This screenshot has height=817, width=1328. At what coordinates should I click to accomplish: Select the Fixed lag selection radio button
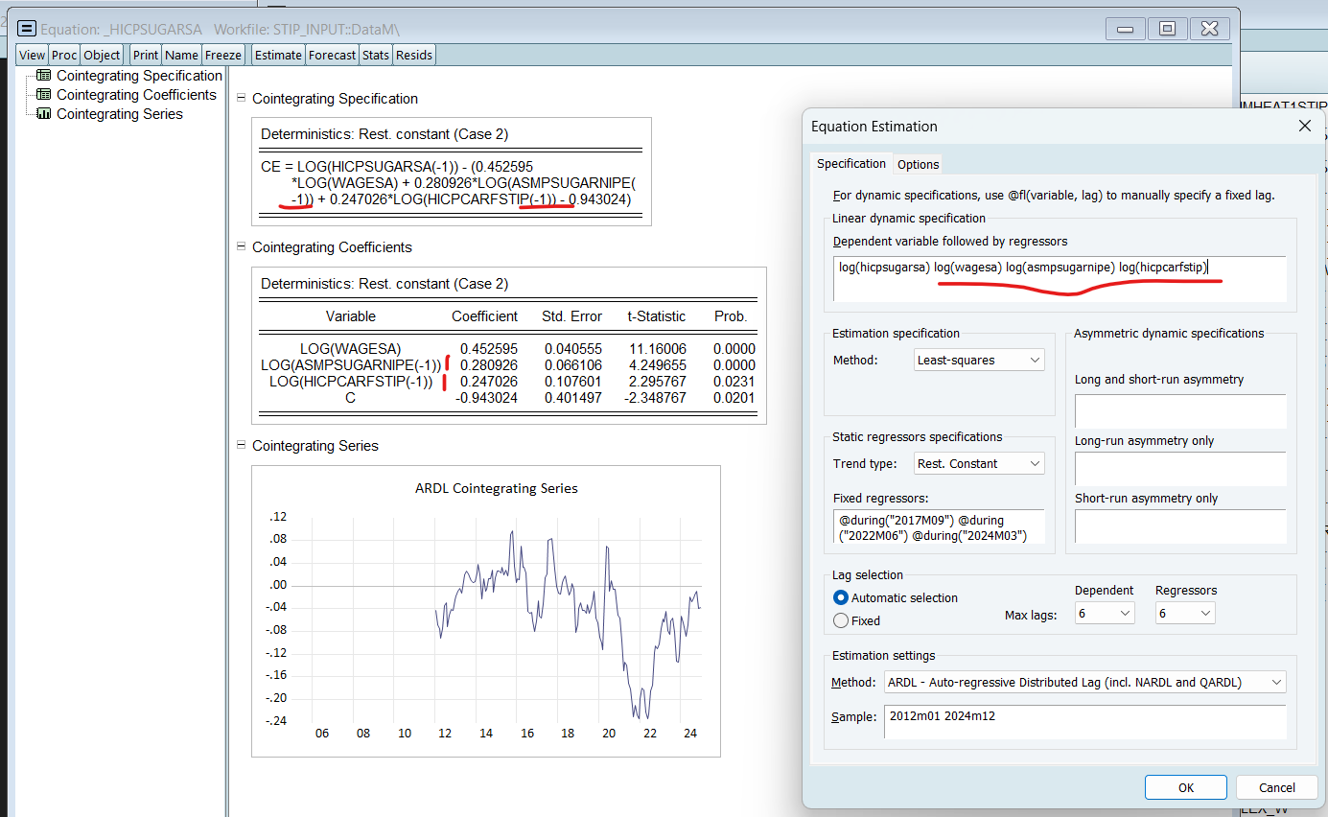coord(841,620)
